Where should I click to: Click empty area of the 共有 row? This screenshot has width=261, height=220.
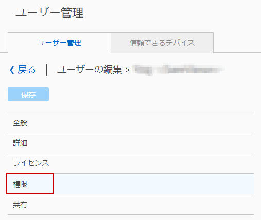(x=141, y=205)
